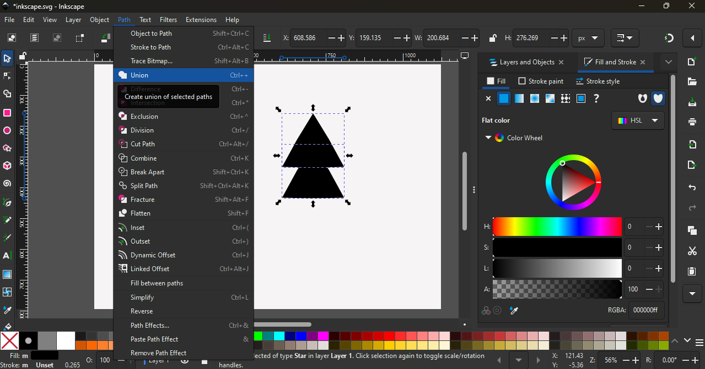Screen dimensions: 705x369
Task: Choose Trace Bitmap entry
Action: pyautogui.click(x=184, y=61)
